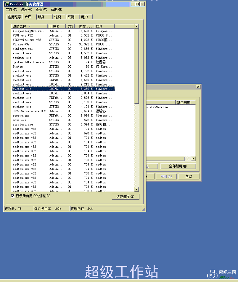Click the 结束进程(E) button
Screen dimensions: 238x282
(126, 197)
